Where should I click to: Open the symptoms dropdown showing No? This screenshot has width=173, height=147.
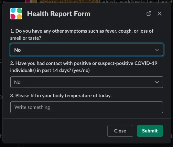(87, 50)
